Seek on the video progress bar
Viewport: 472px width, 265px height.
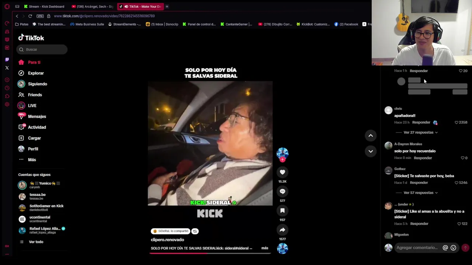[210, 253]
